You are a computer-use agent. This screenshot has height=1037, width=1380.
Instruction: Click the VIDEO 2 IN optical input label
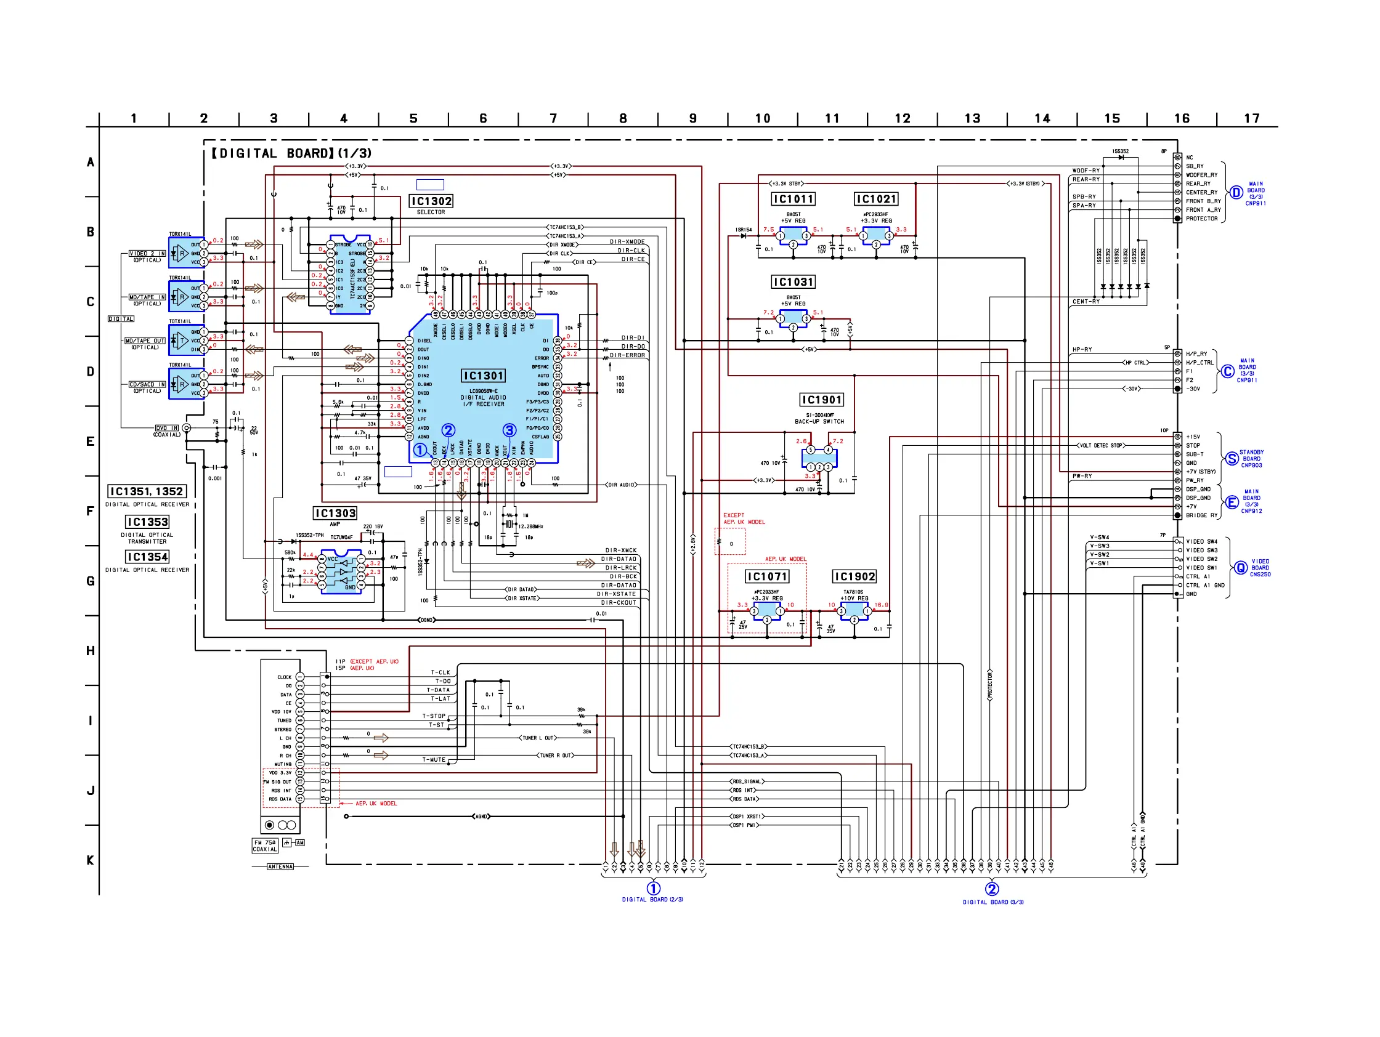147,253
